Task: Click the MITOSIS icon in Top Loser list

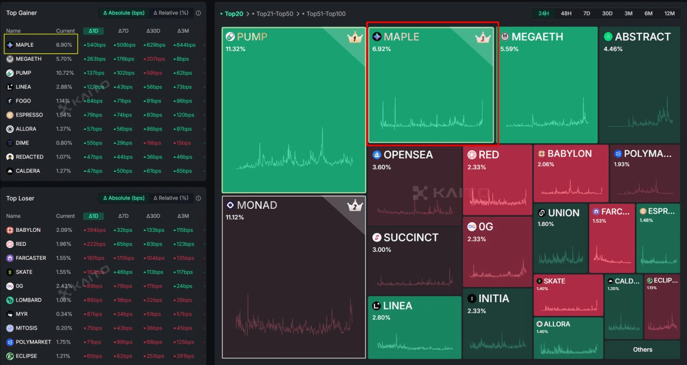Action: (x=10, y=328)
